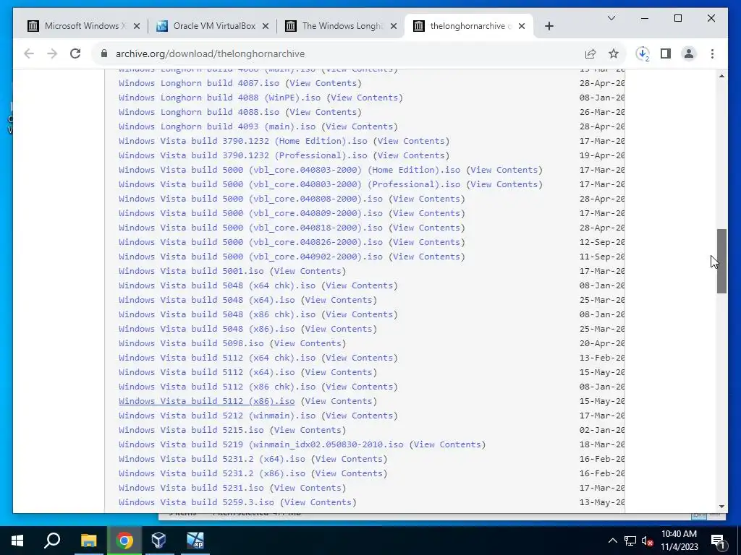Download Vista build 5231.2 (x64).iso
741x555 pixels.
pyautogui.click(x=212, y=459)
